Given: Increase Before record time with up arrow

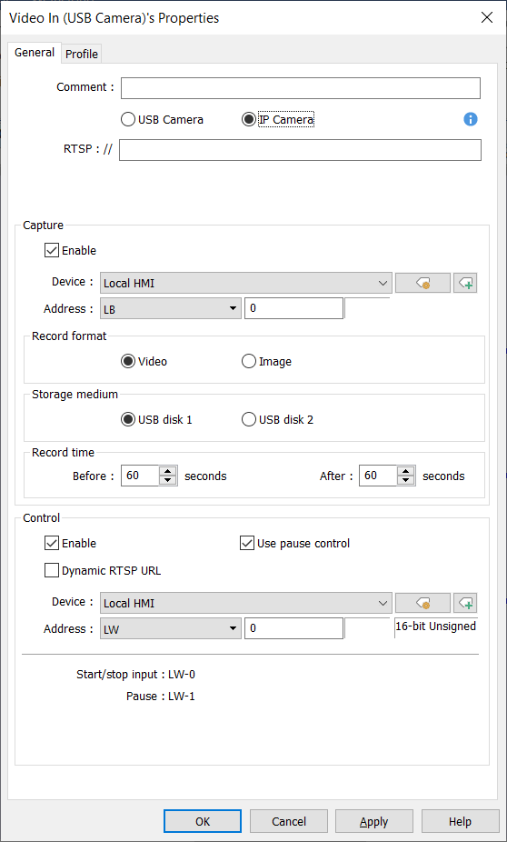Looking at the screenshot, I should point(168,471).
